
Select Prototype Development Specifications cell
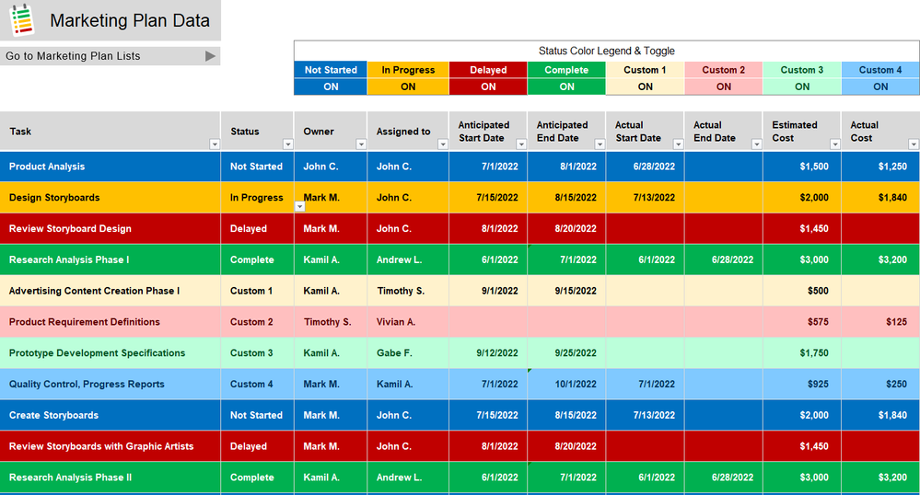(111, 353)
